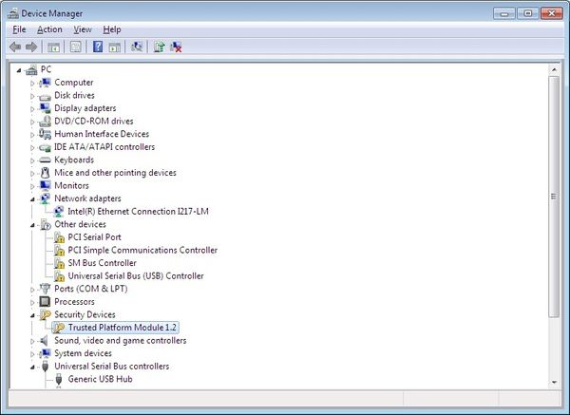
Task: Select Intel(R) Ethernet Connection I217-LM
Action: pos(136,212)
